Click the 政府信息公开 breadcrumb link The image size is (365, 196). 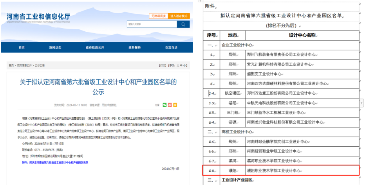[x=24, y=66]
